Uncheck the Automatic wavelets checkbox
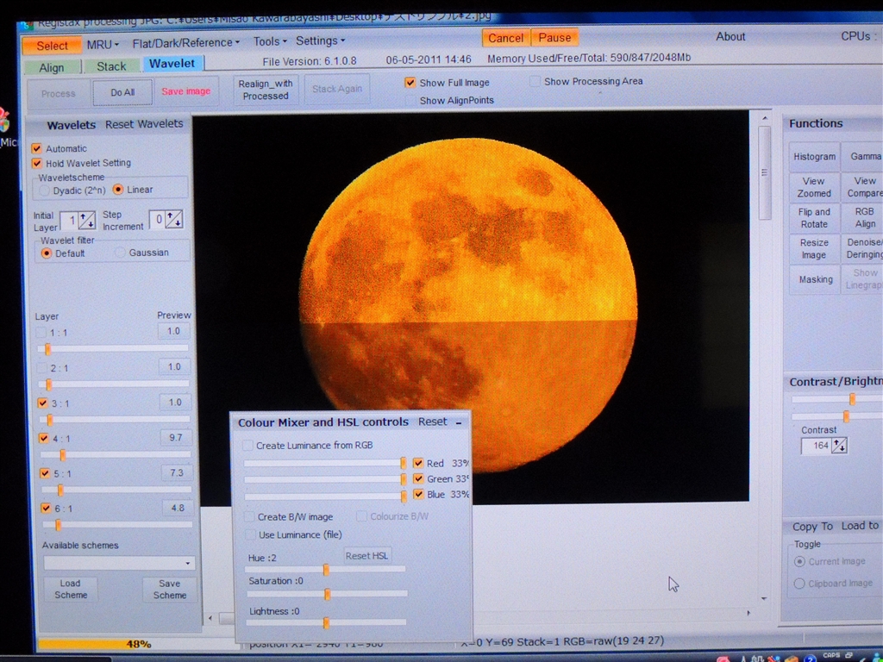 click(x=37, y=148)
